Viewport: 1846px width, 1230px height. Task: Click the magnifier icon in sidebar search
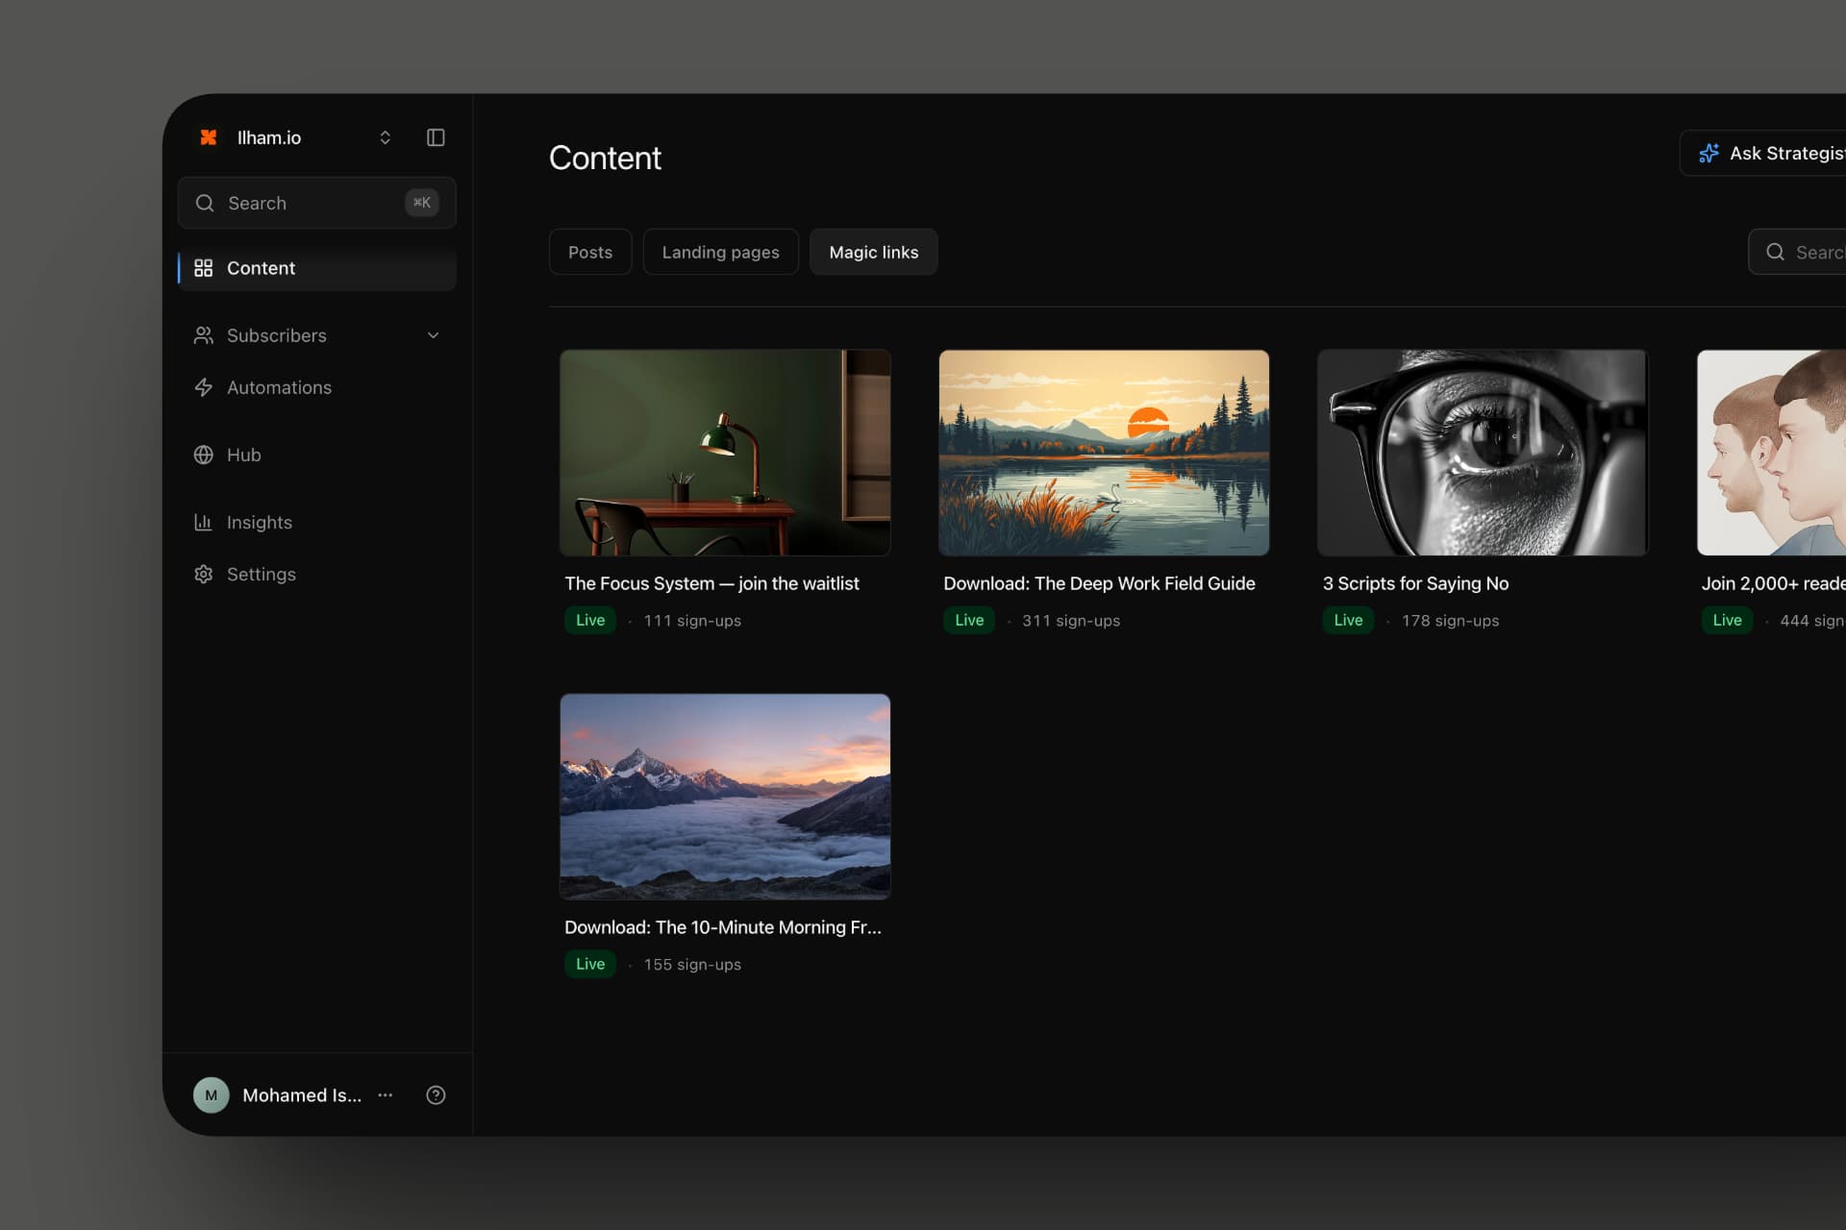(205, 203)
